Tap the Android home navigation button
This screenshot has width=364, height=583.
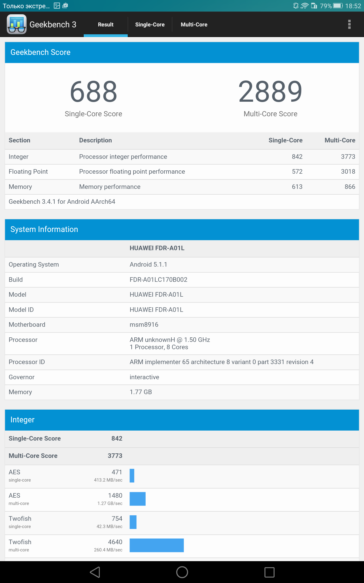182,572
